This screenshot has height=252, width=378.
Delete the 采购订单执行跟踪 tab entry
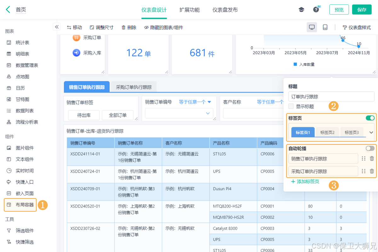tap(372, 171)
